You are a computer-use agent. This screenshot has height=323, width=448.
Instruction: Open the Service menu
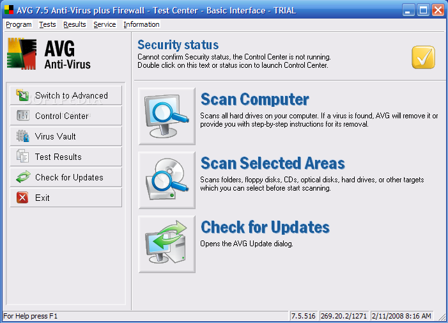[105, 24]
